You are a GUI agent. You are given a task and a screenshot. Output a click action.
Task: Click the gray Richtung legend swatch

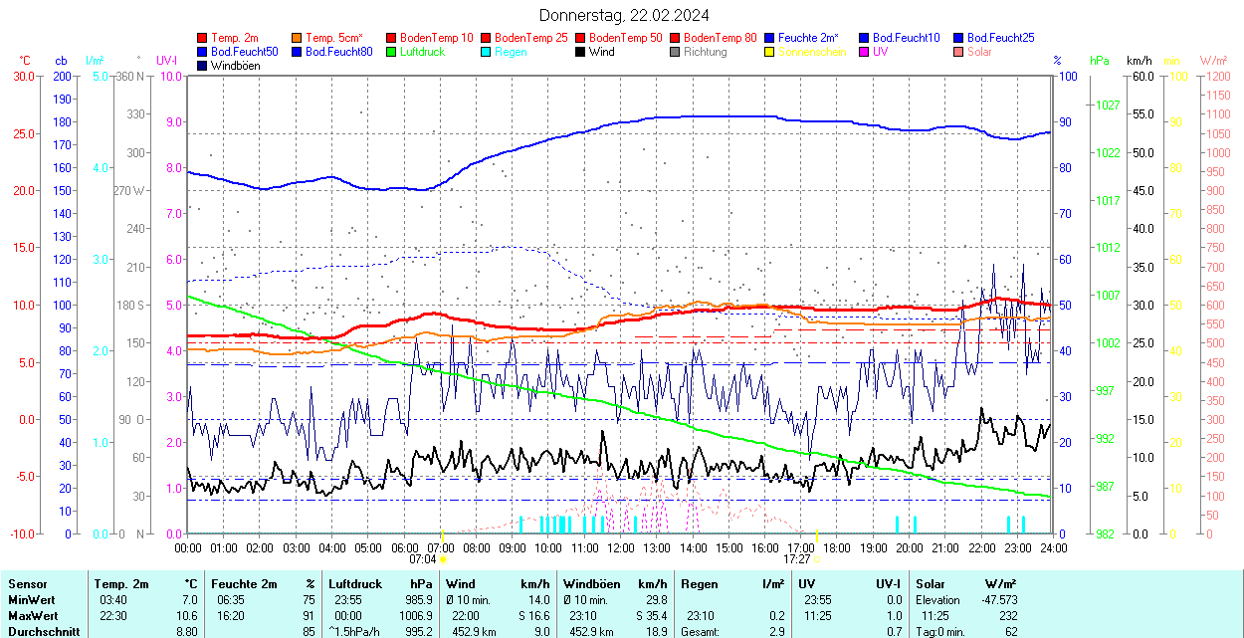(675, 52)
